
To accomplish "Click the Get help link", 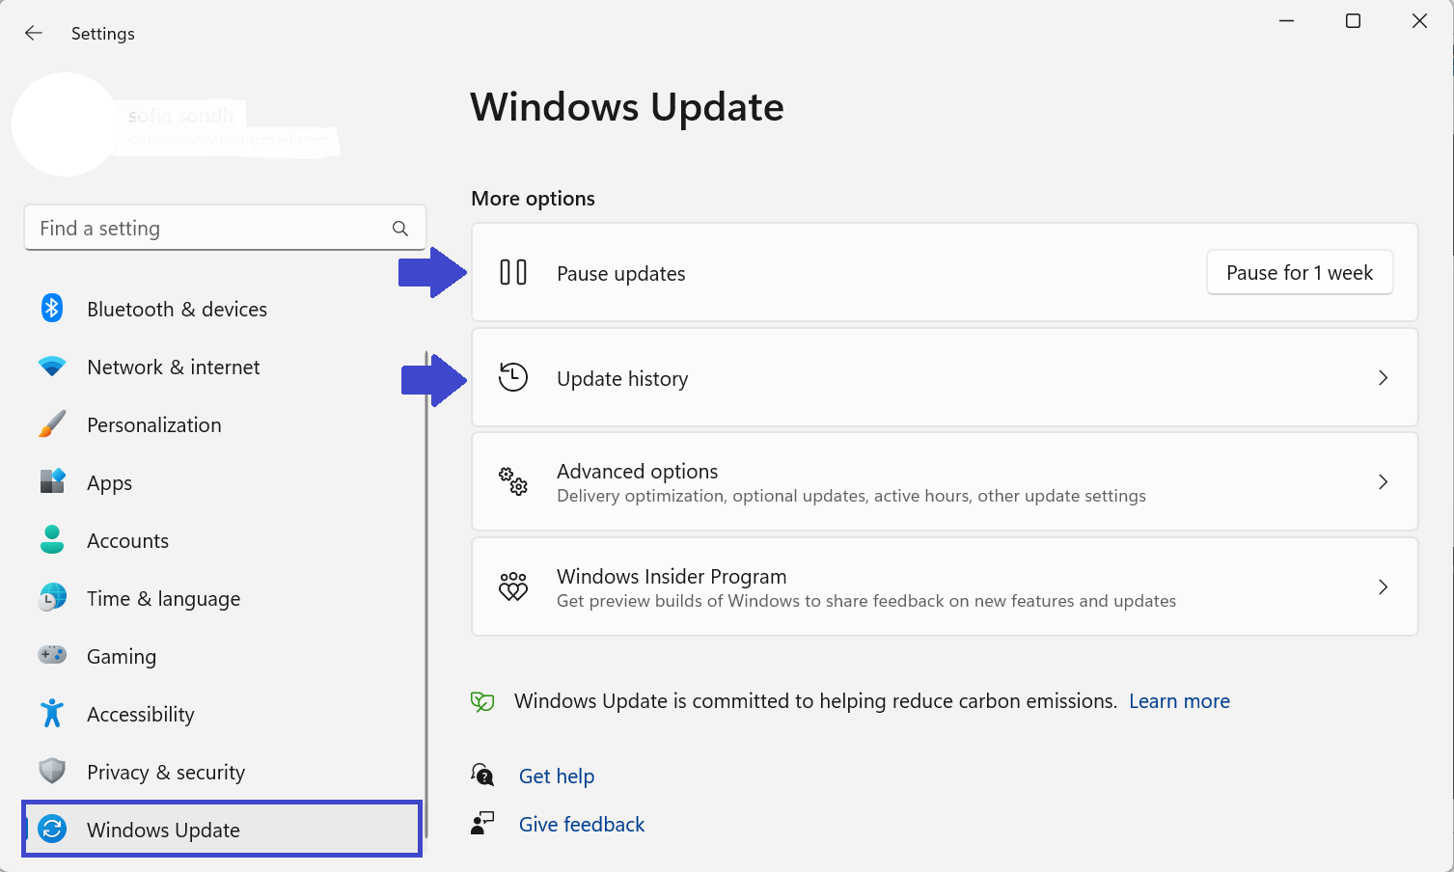I will [557, 777].
